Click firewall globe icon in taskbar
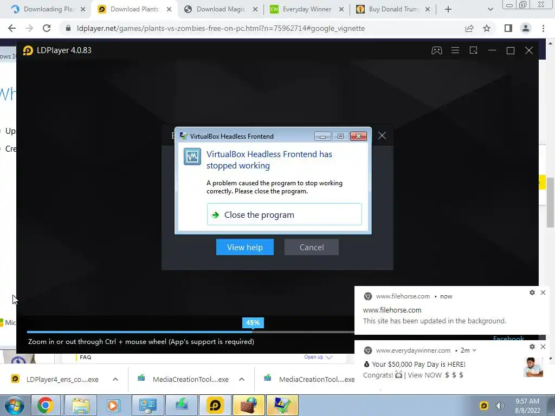This screenshot has width=555, height=416. [249, 405]
